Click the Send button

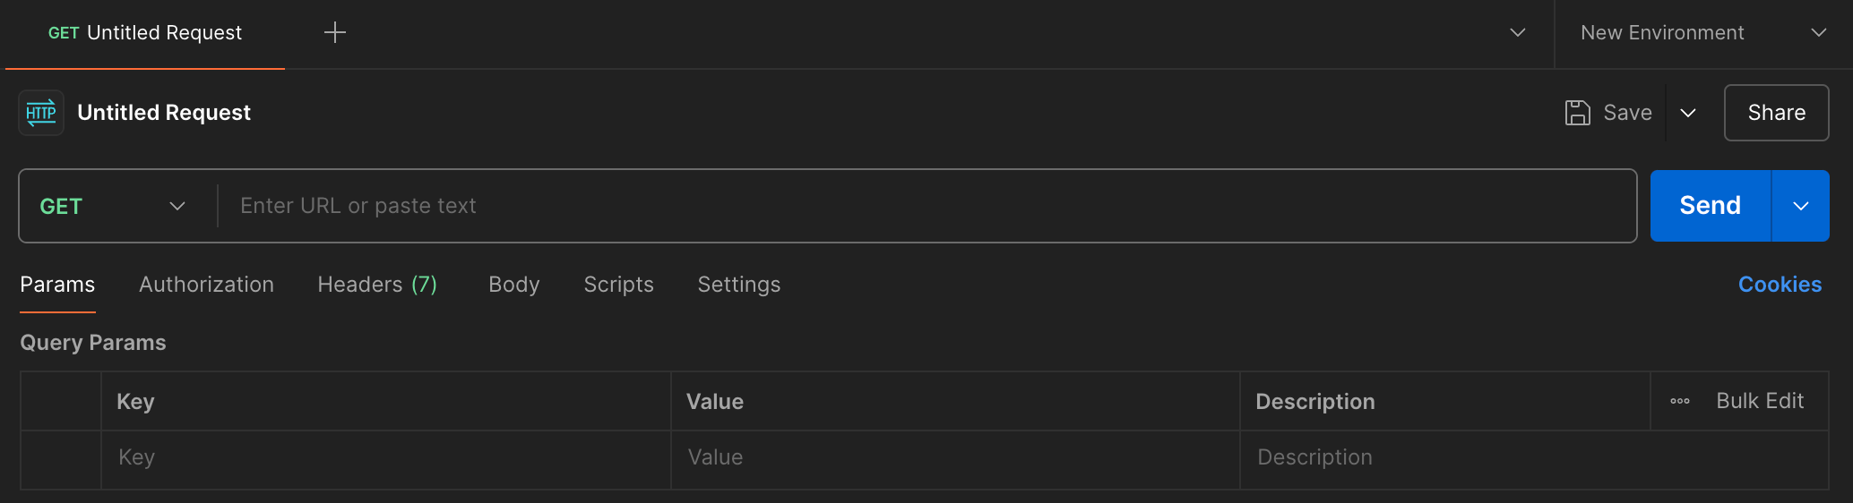(x=1711, y=206)
